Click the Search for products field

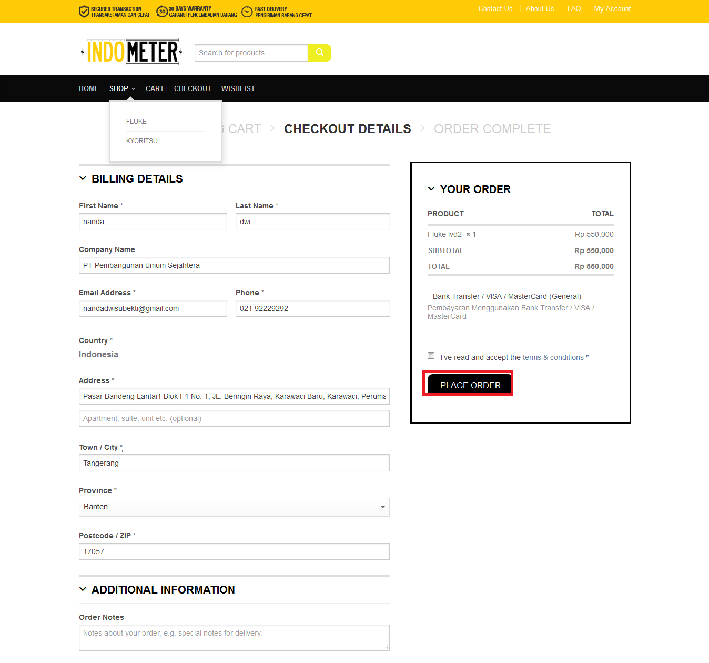pos(251,53)
